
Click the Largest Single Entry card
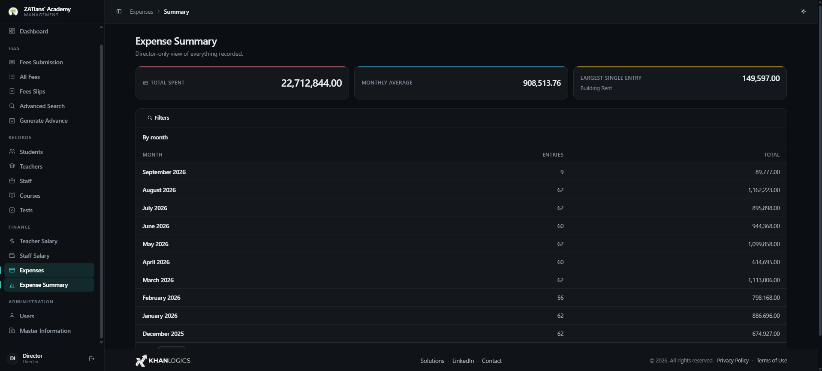coord(680,83)
